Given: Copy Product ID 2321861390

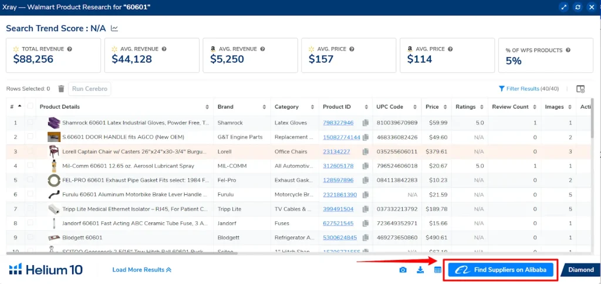Looking at the screenshot, I should click(x=366, y=195).
